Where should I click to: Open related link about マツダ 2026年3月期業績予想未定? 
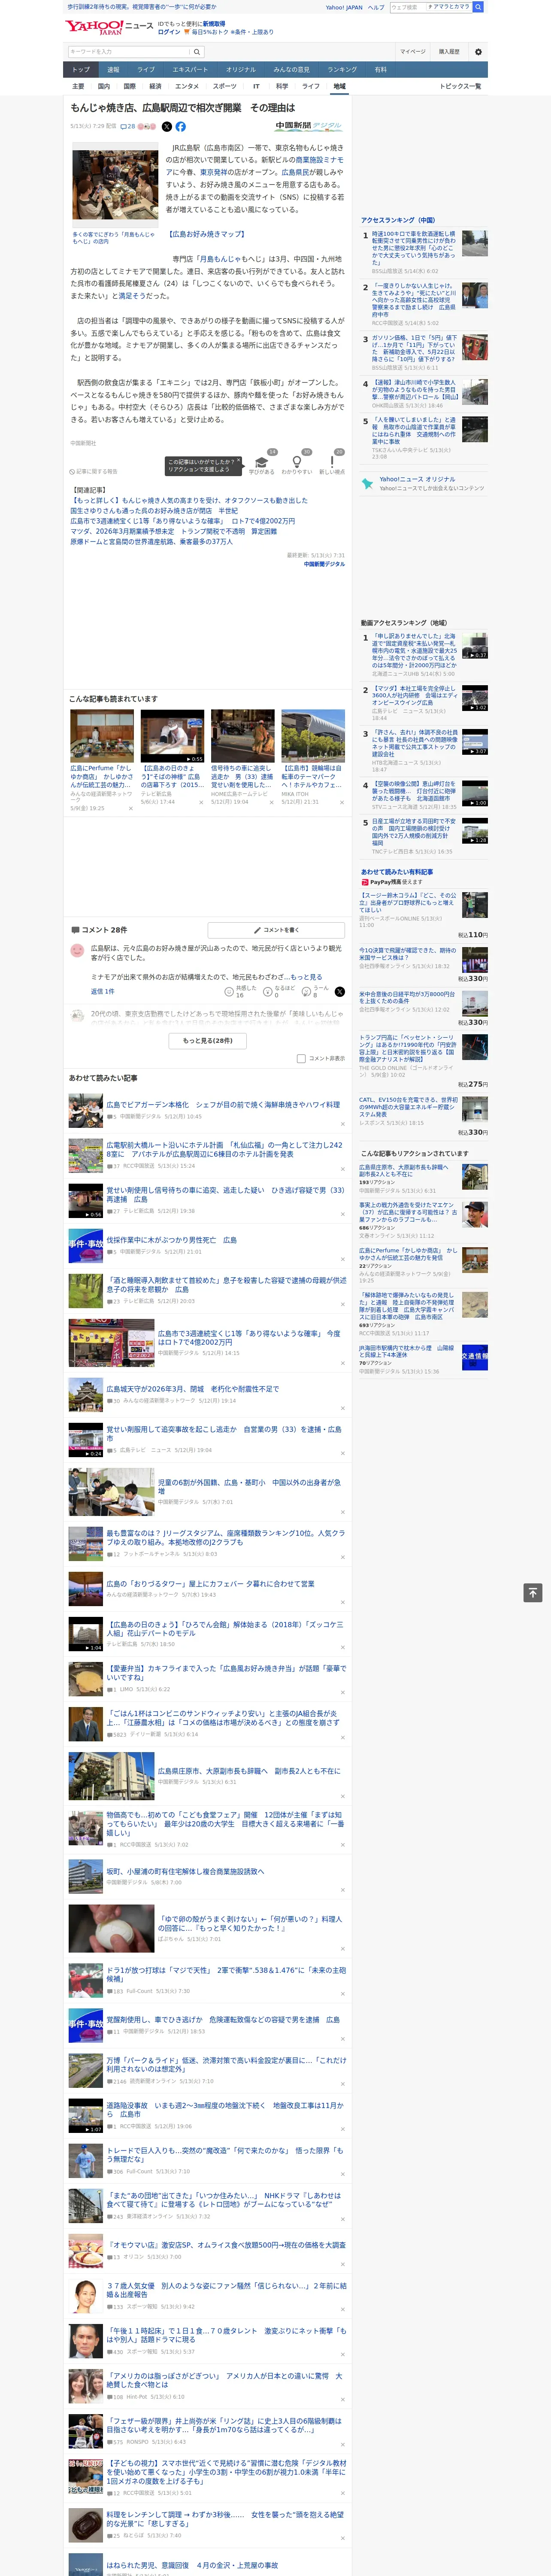click(x=173, y=531)
